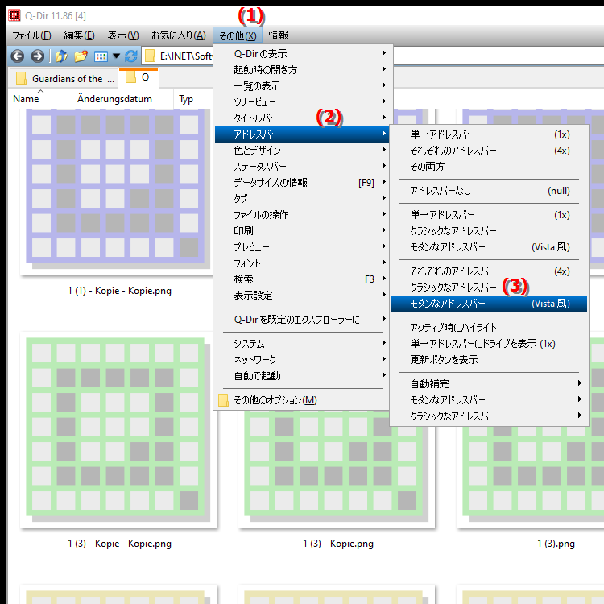Open the 編集(E) menu
The width and height of the screenshot is (604, 604).
click(x=79, y=35)
